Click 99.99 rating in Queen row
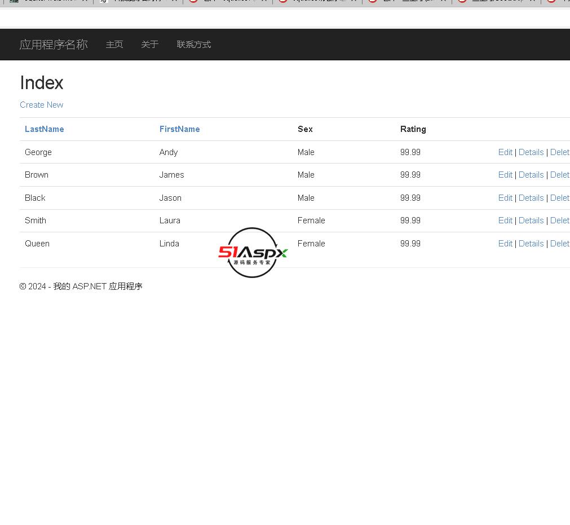The width and height of the screenshot is (570, 525). [410, 244]
